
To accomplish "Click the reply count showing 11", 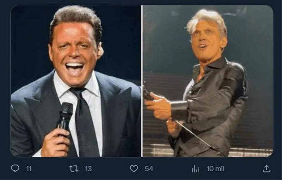I will click(29, 169).
